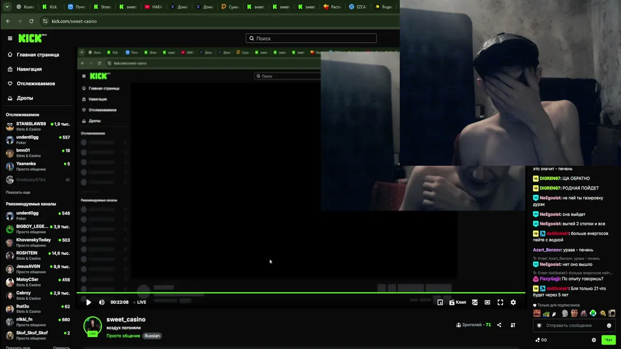Screen dimensions: 621x349
Task: Switch to the HAKA YouTube browser tab
Action: click(x=153, y=7)
